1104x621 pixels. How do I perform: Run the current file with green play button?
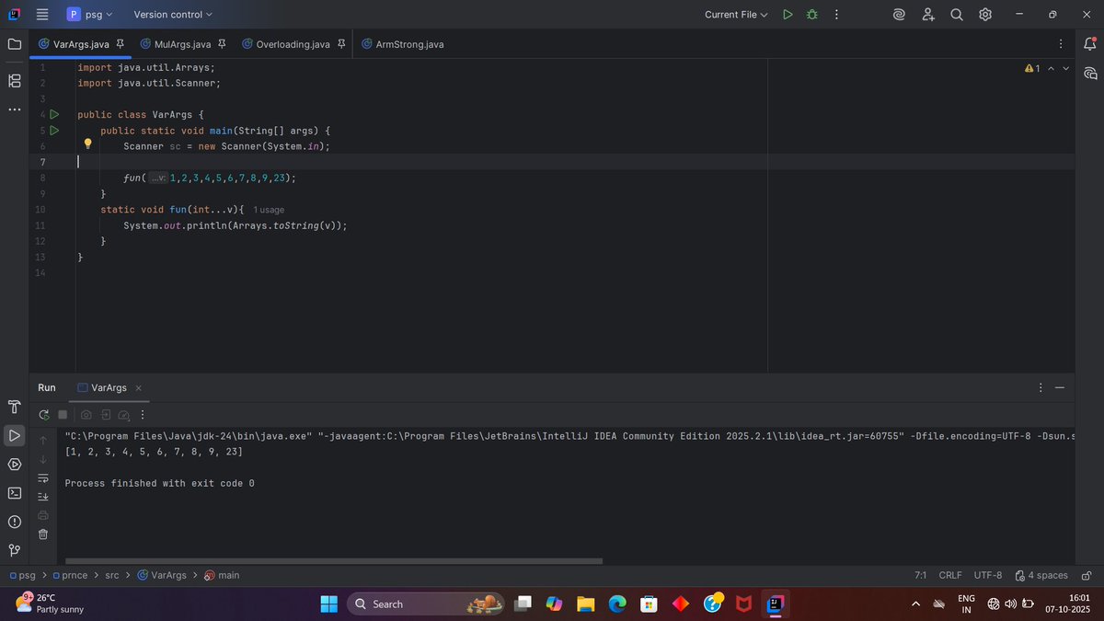788,15
